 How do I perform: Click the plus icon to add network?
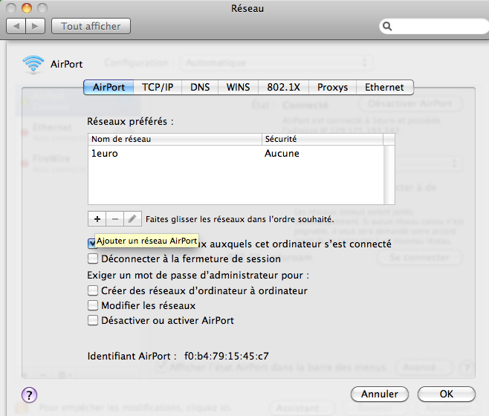tap(97, 219)
